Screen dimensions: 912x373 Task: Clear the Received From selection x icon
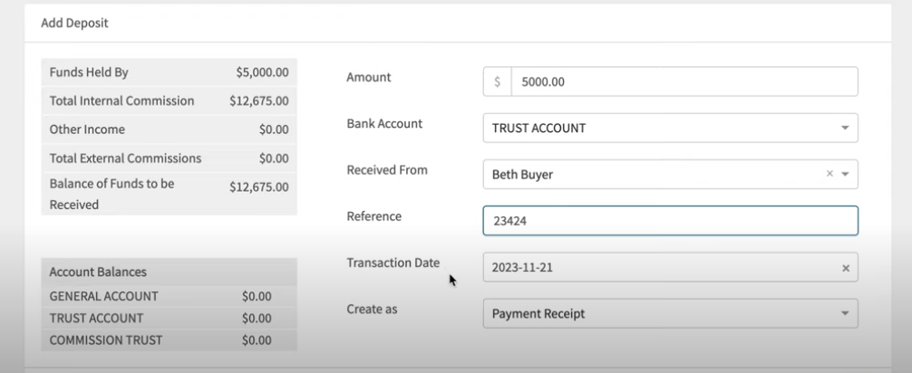pos(830,174)
